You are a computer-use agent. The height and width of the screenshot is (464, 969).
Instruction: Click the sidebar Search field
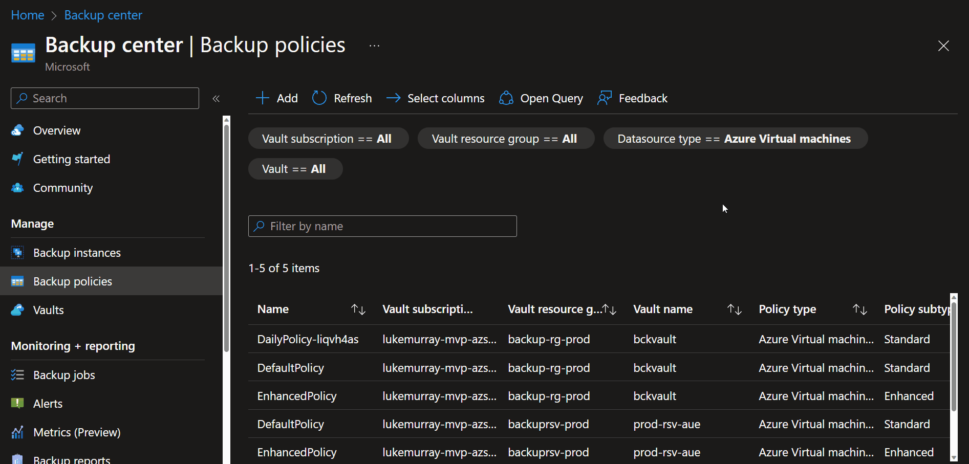pos(105,98)
